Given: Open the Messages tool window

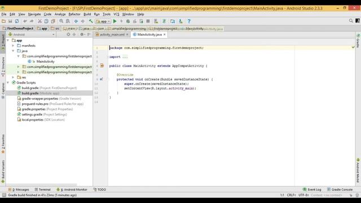Looking at the screenshot, I should [19, 189].
